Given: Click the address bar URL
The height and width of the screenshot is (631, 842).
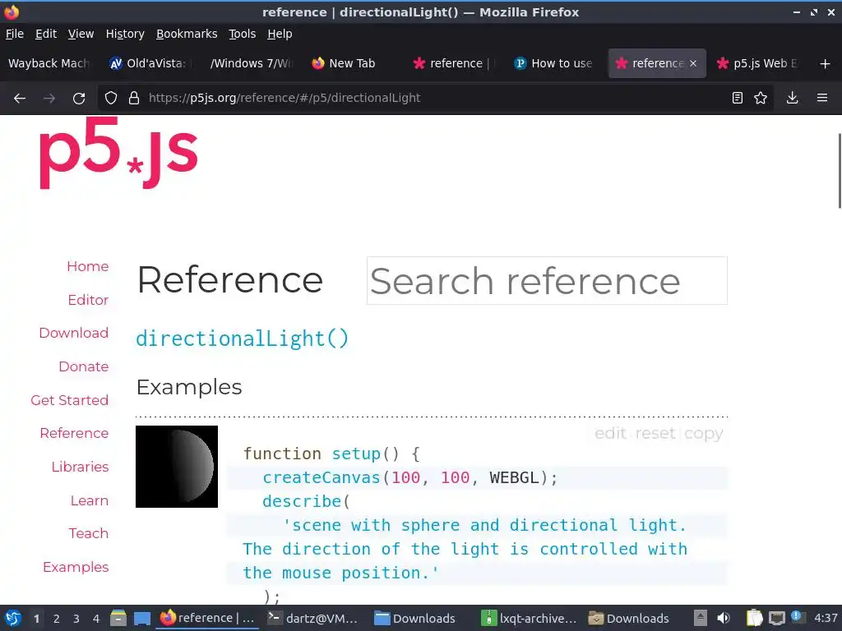Looking at the screenshot, I should coord(285,99).
